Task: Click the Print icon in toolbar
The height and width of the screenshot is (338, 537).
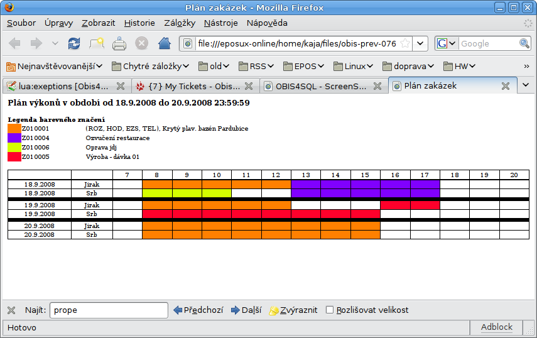Action: click(119, 43)
